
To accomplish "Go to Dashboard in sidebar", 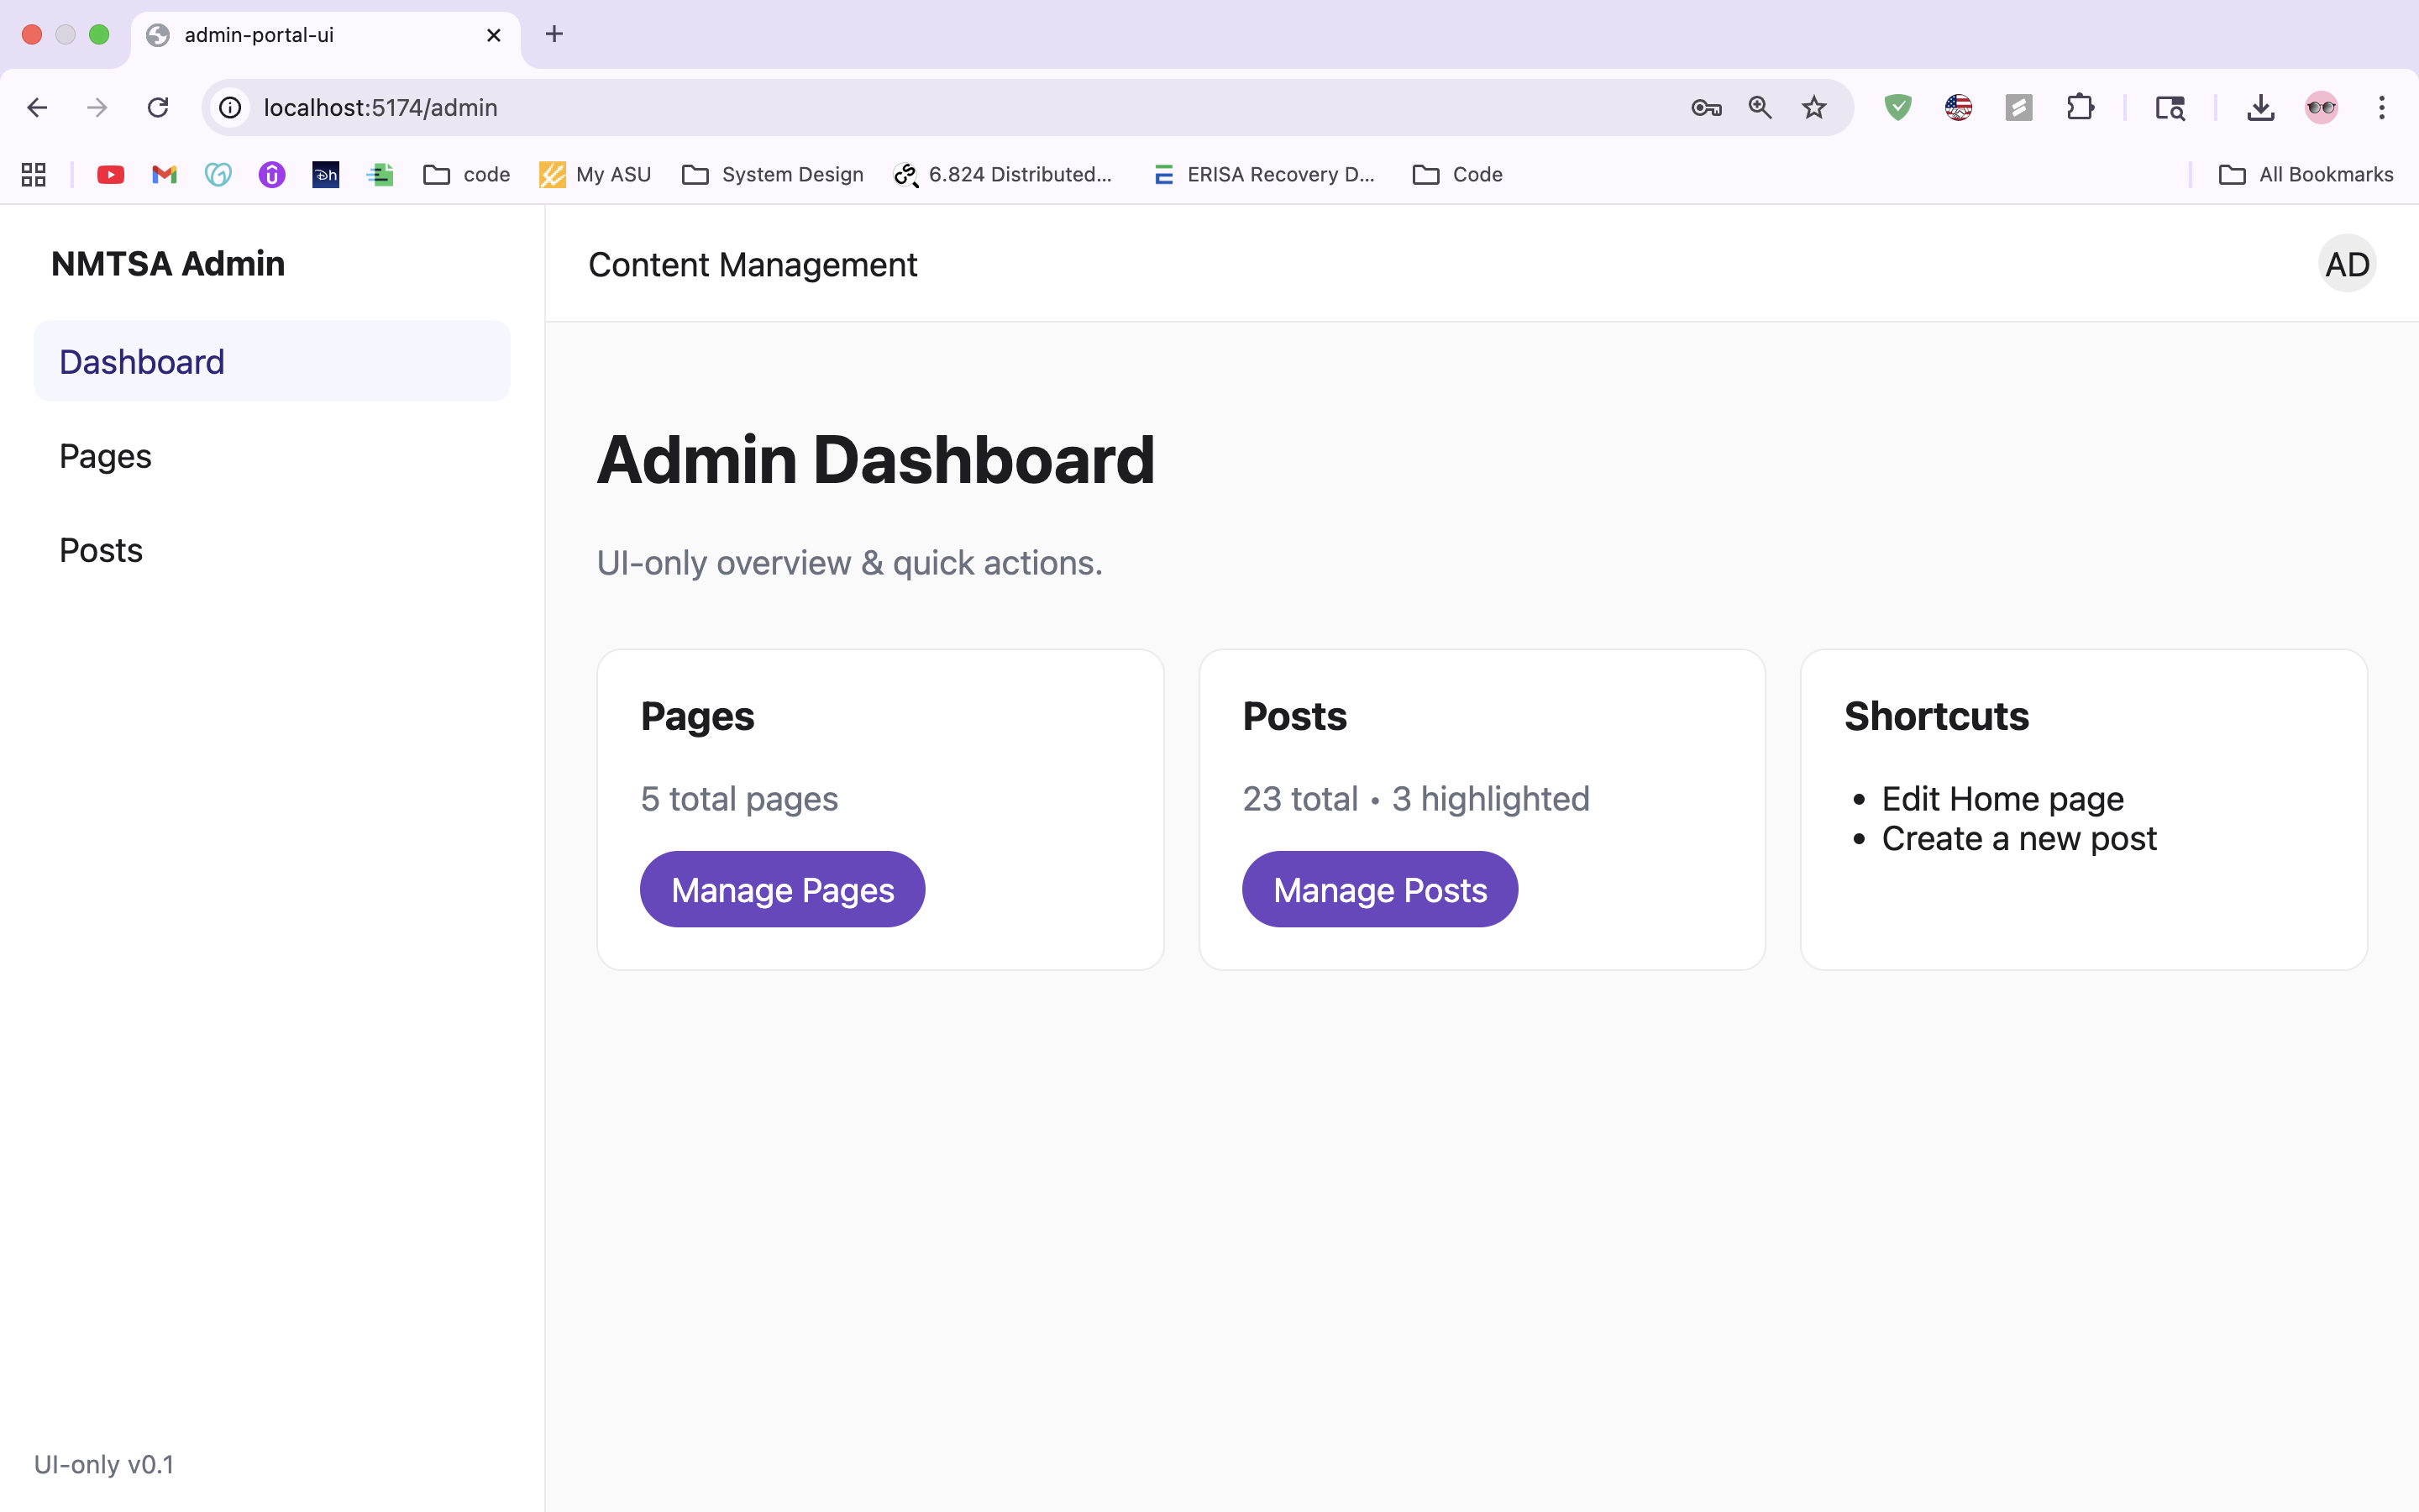I will (x=142, y=362).
